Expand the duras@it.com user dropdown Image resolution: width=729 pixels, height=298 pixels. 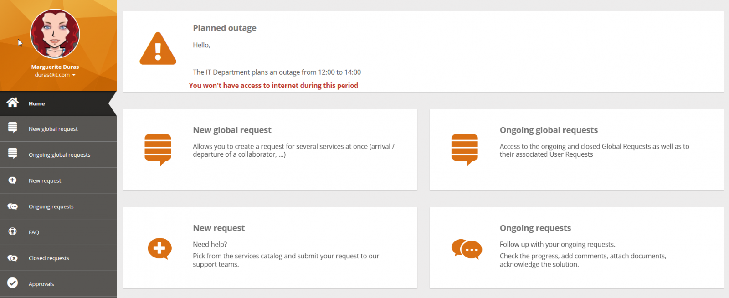click(x=73, y=75)
